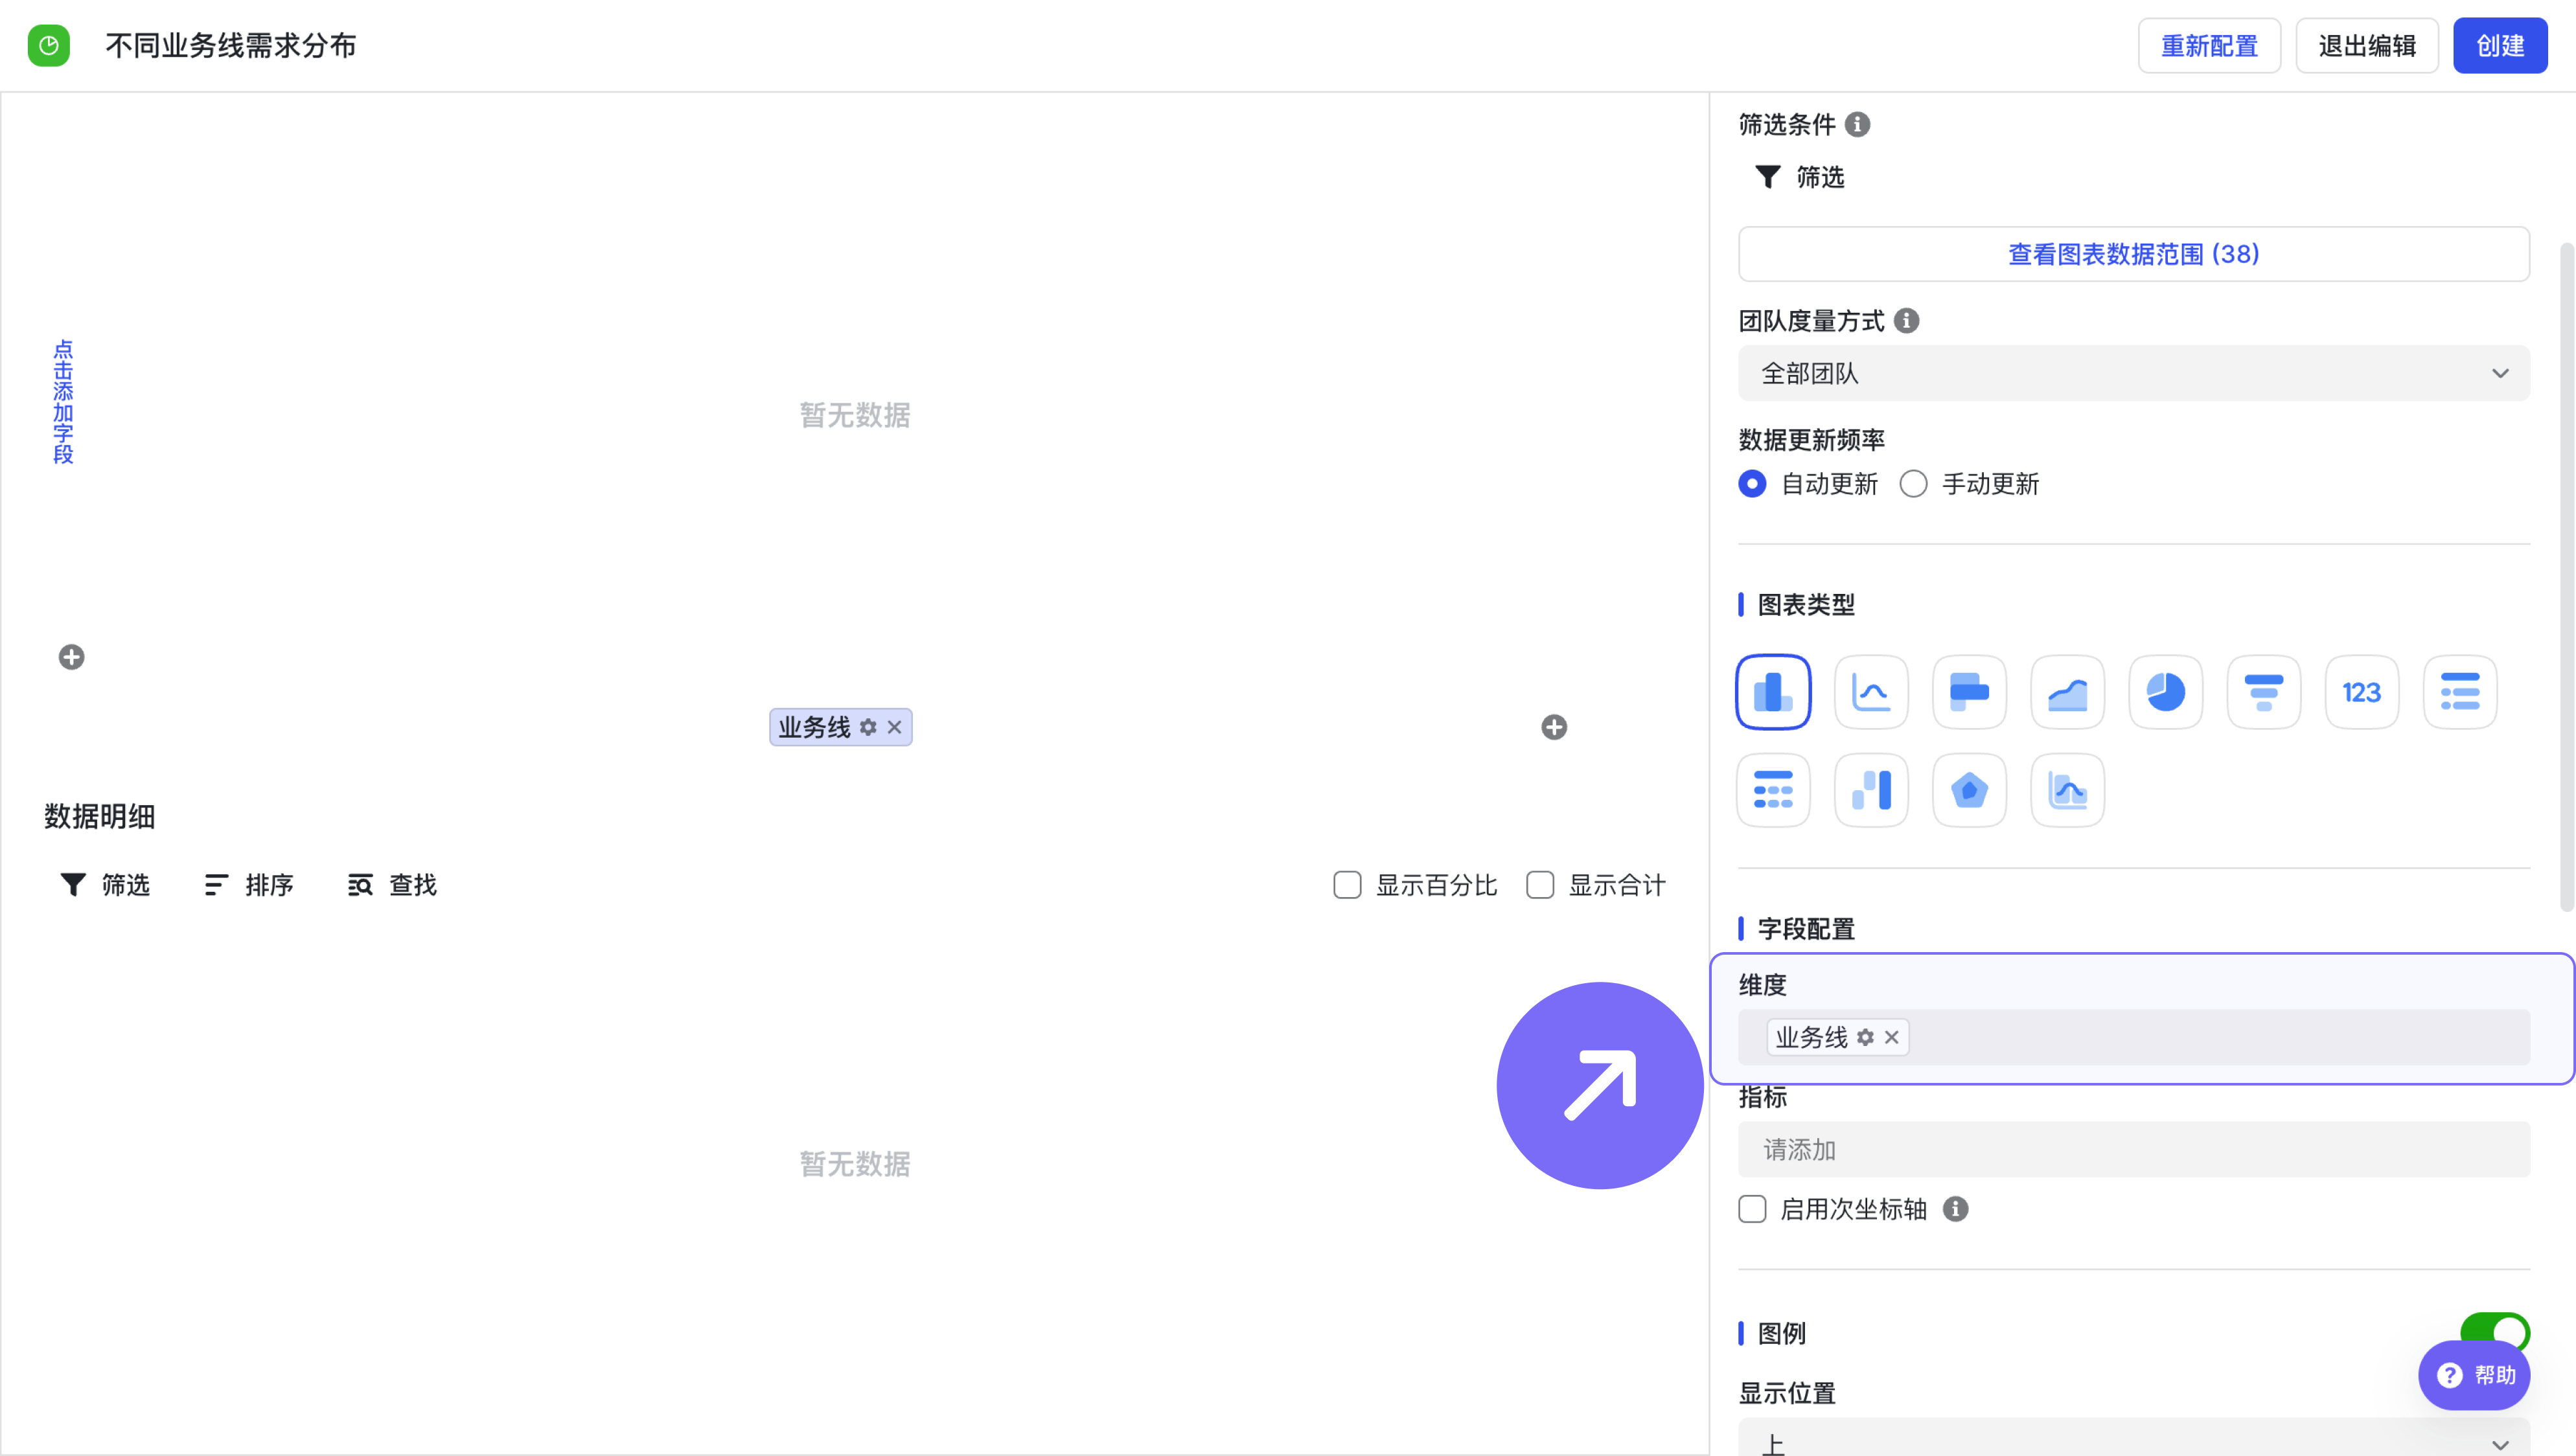Click the info icon next to 团队度量方式
Viewport: 2576px width, 1456px height.
tap(1906, 321)
